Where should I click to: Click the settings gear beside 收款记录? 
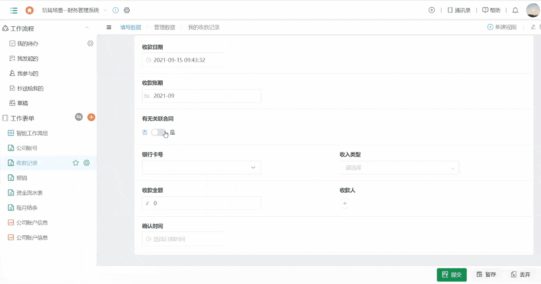(87, 163)
